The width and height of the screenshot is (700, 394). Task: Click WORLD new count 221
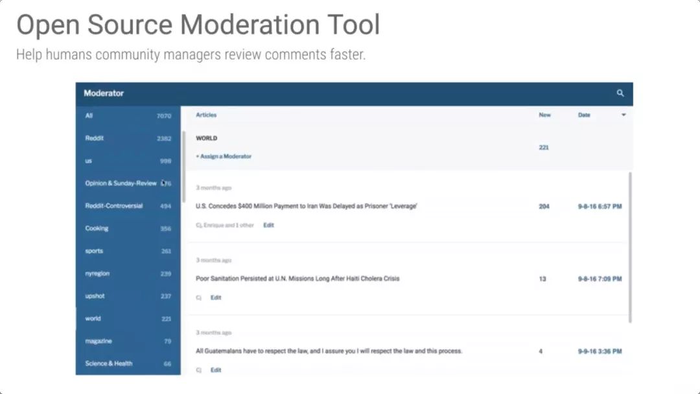pyautogui.click(x=544, y=148)
